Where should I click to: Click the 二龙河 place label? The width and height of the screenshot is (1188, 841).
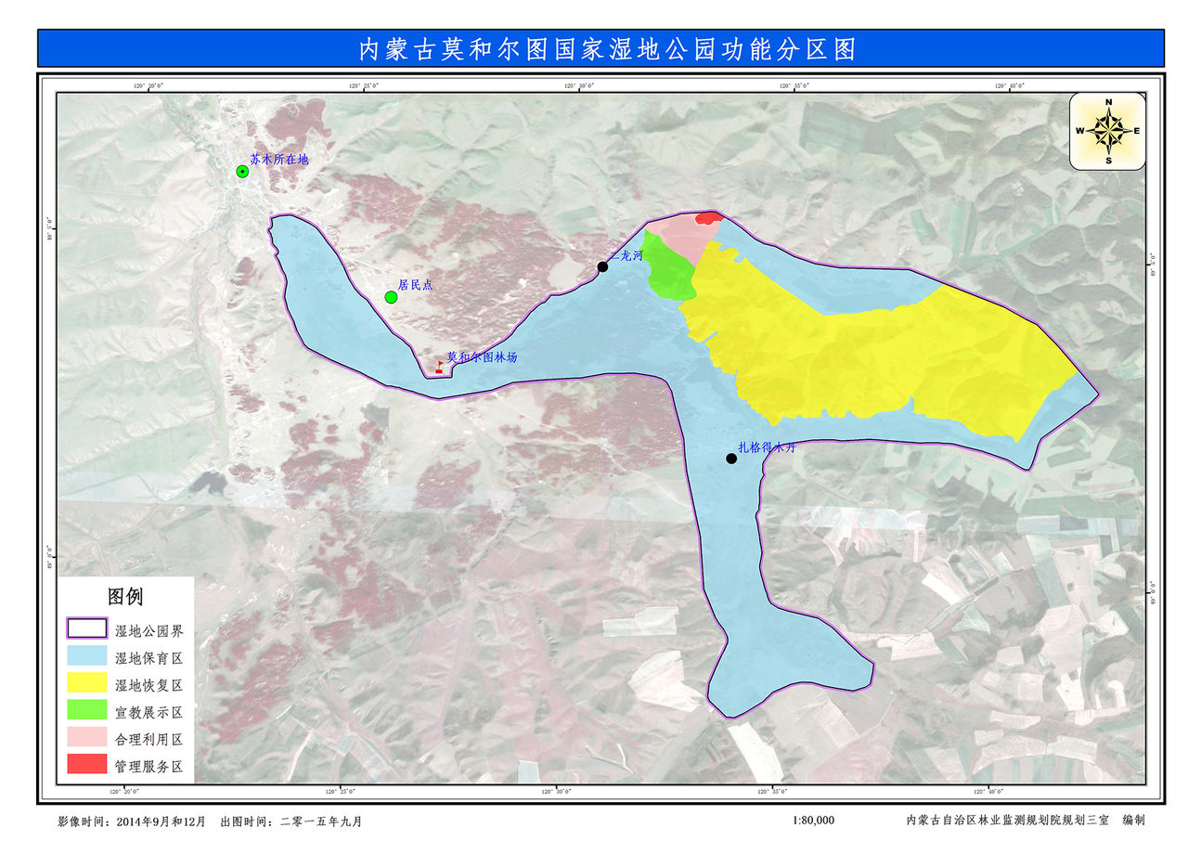click(x=626, y=257)
